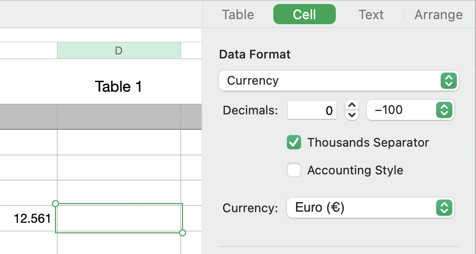Increase decimals with the up stepper arrow
Viewport: 476px width, 254px height.
pyautogui.click(x=352, y=105)
